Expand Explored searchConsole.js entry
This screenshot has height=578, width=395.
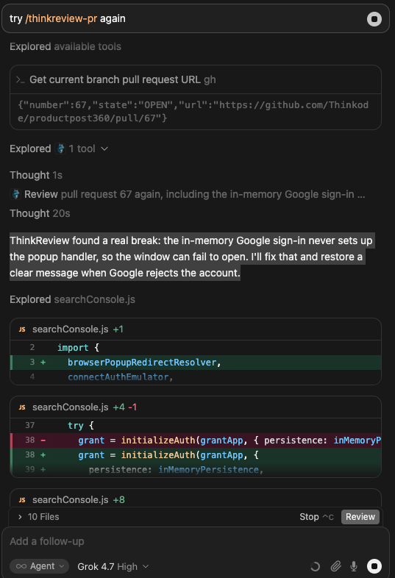pos(72,299)
